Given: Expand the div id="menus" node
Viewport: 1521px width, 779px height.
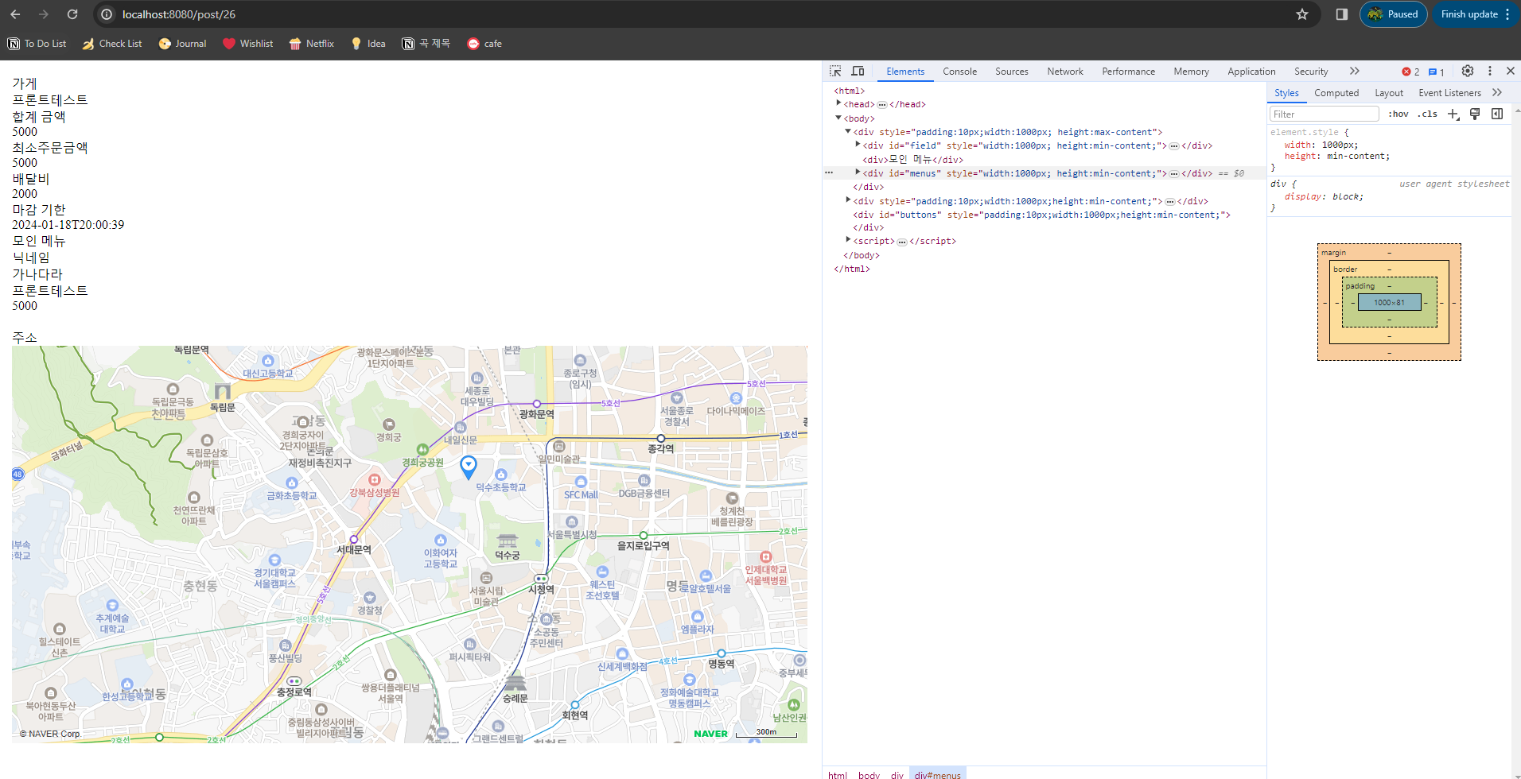Looking at the screenshot, I should [x=858, y=172].
